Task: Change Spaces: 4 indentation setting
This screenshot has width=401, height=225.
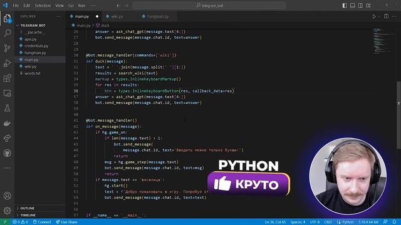Action: 298,222
